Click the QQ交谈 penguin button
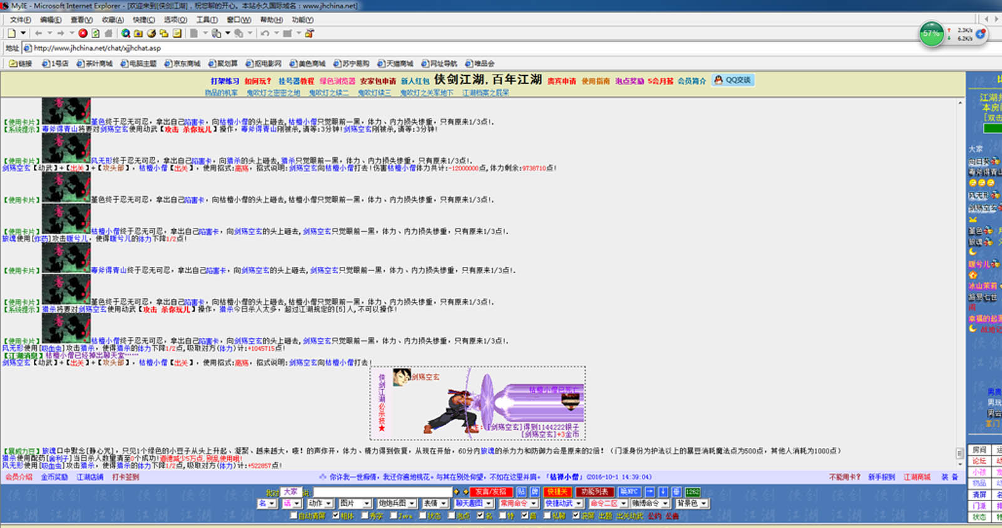The height and width of the screenshot is (528, 1002). (733, 80)
